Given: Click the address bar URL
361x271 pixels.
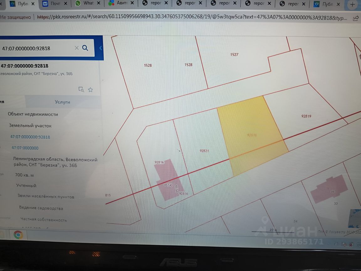Looking at the screenshot, I should (192, 17).
